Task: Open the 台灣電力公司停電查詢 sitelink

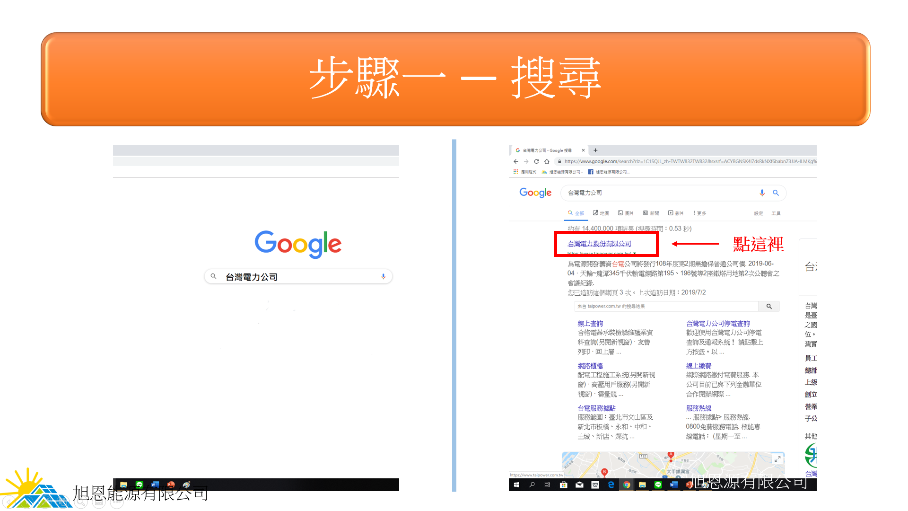Action: pos(718,324)
